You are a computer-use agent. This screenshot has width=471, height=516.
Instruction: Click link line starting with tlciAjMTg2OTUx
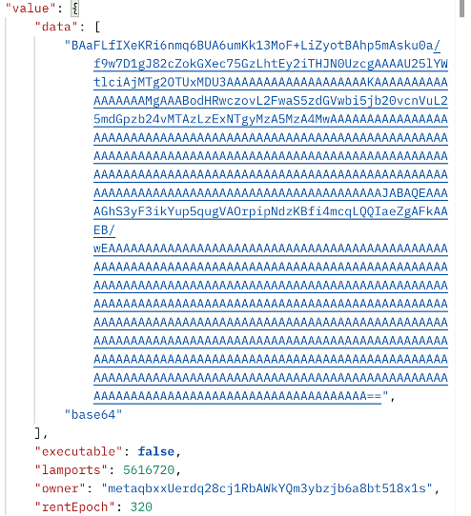pyautogui.click(x=271, y=82)
